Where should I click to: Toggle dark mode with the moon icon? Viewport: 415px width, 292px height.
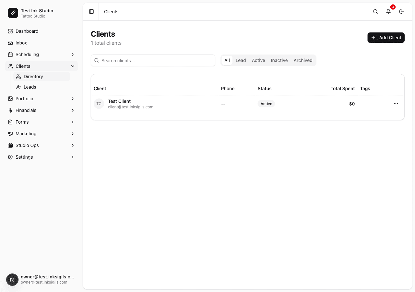[x=401, y=11]
